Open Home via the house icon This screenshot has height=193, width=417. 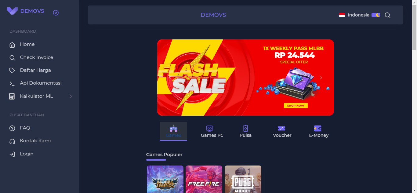pos(12,45)
